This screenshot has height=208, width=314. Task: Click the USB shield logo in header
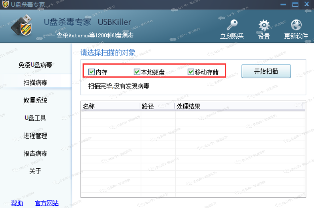(22, 25)
